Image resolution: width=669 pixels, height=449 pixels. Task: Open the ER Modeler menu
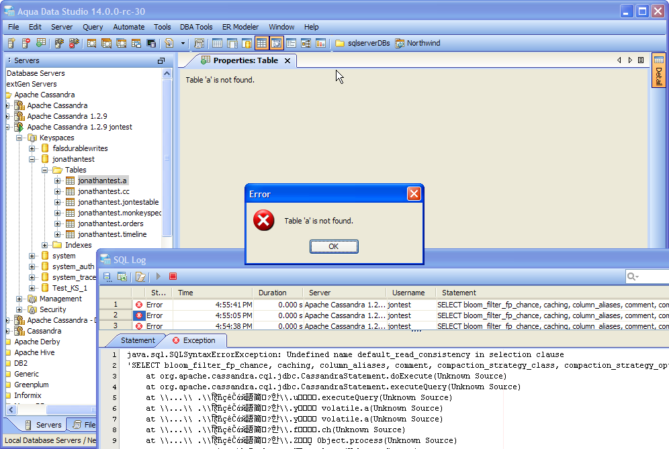(240, 27)
